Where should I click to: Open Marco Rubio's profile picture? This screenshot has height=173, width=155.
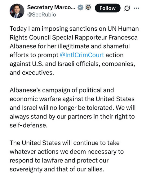(x=17, y=11)
